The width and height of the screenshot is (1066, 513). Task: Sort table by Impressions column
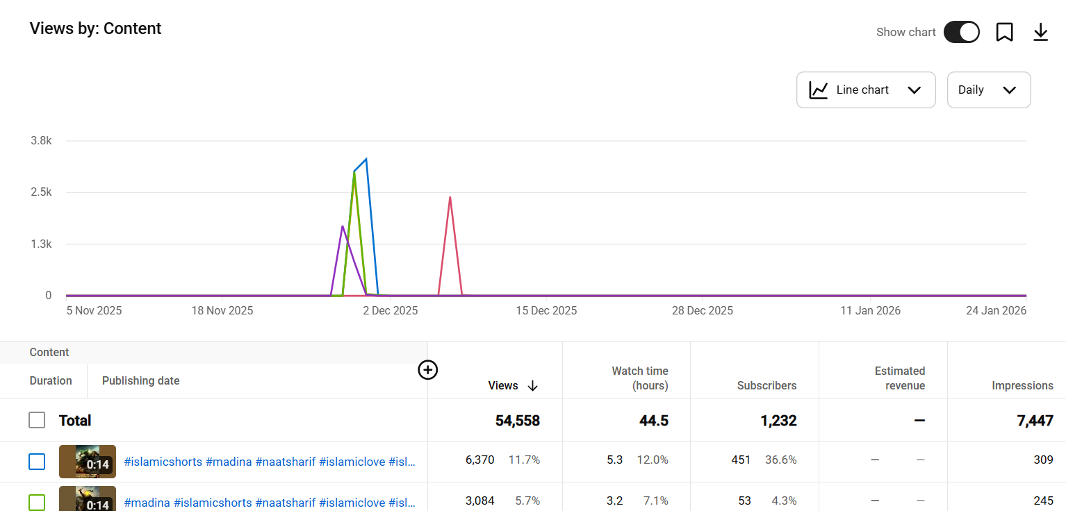coord(1022,385)
